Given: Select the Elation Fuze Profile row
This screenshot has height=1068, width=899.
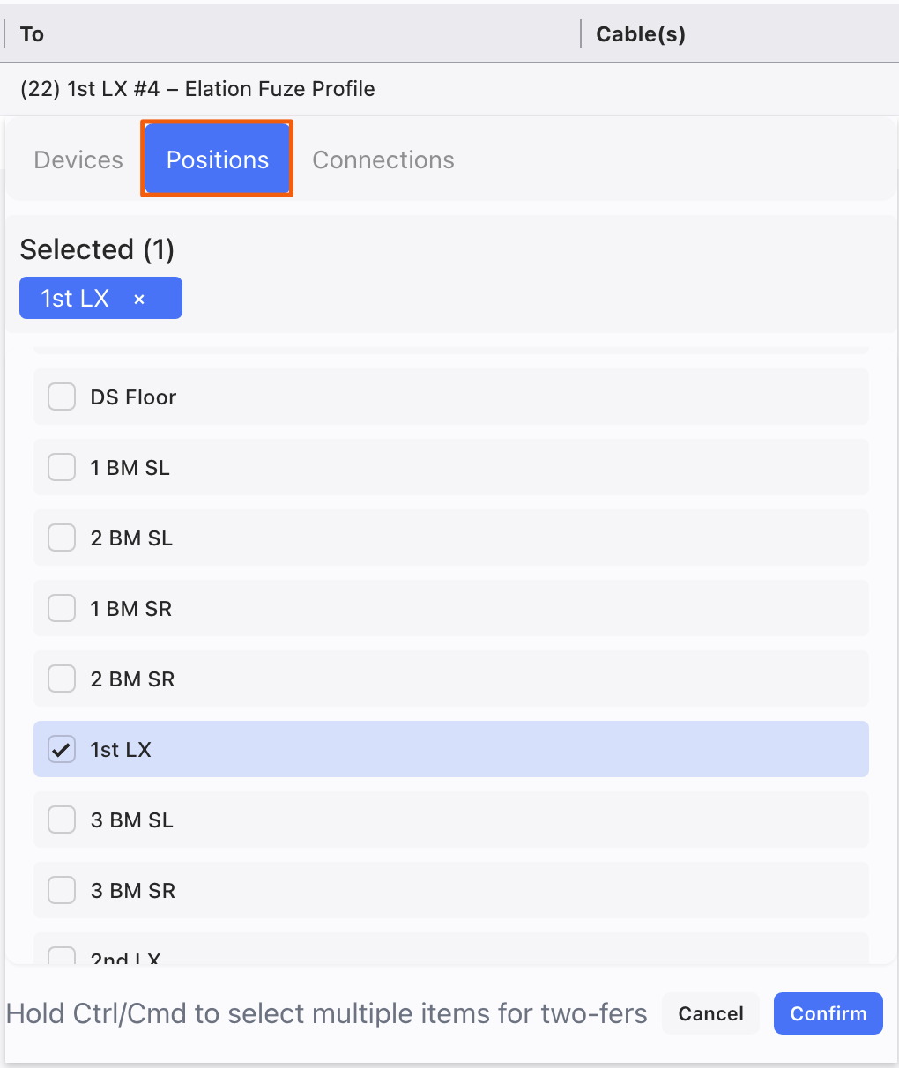Looking at the screenshot, I should click(x=197, y=89).
